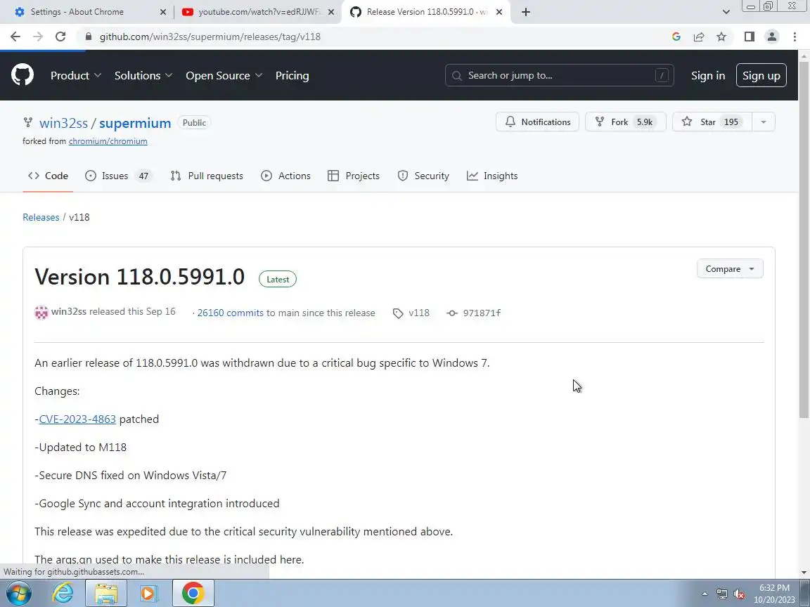
Task: Open the Star lists dropdown arrow
Action: (x=764, y=122)
